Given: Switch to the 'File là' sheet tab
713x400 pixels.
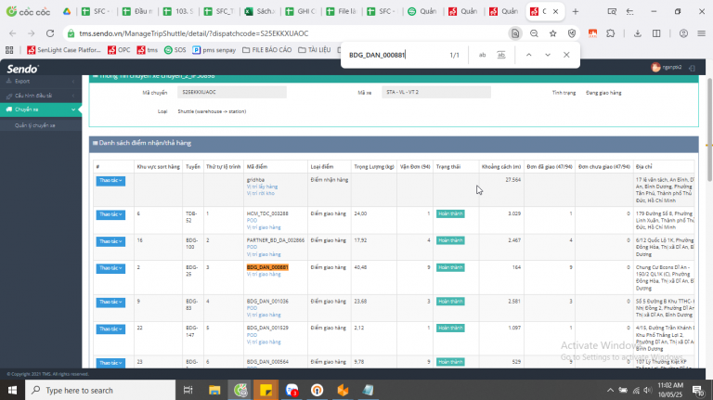Looking at the screenshot, I should 342,11.
